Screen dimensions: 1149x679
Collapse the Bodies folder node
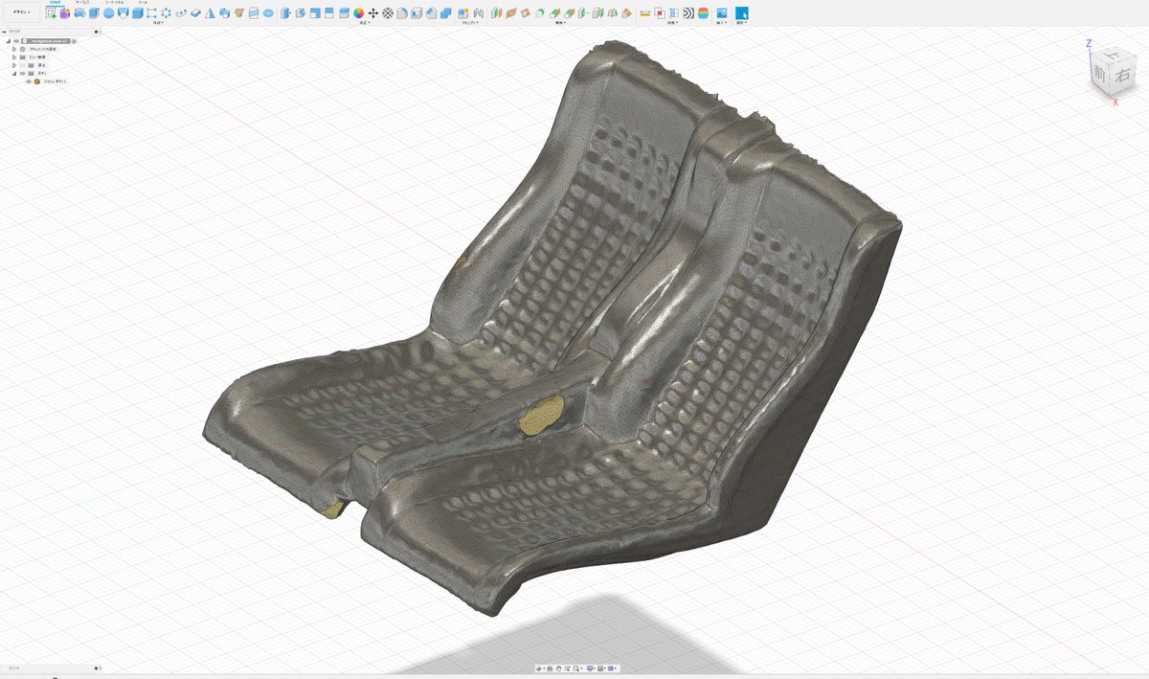13,73
